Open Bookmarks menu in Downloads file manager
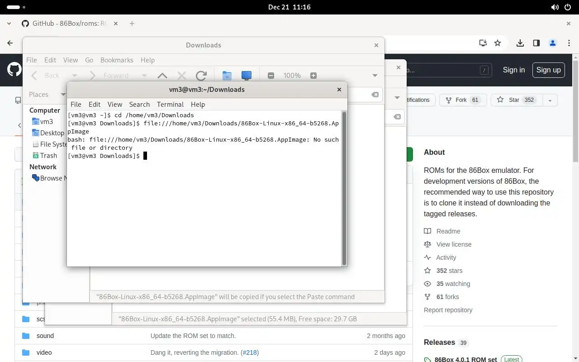This screenshot has width=579, height=362. (117, 60)
